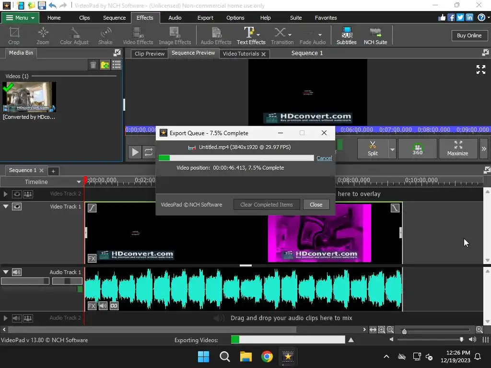Screen dimensions: 491x368
Task: Open the Menu dropdown
Action: tap(20, 18)
